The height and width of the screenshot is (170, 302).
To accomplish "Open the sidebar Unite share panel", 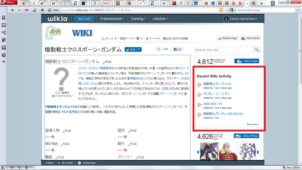I will click(3, 33).
